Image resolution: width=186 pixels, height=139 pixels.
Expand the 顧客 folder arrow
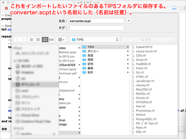[x=128, y=68]
